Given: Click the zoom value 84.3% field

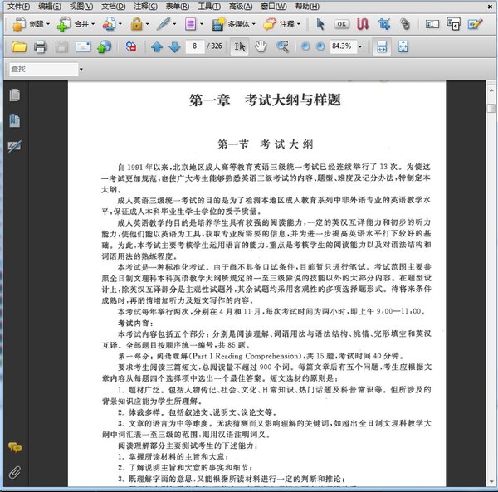Looking at the screenshot, I should (343, 46).
